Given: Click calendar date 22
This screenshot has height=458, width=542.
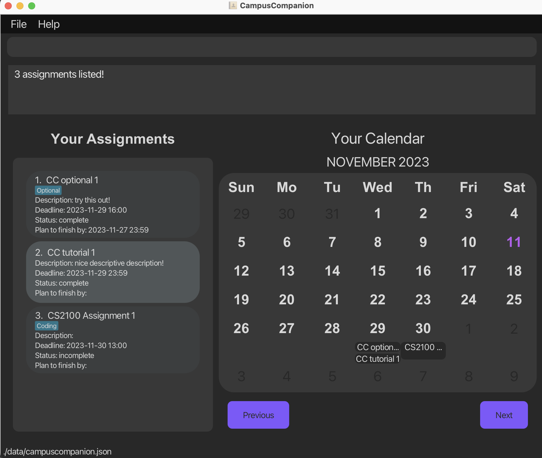Looking at the screenshot, I should pyautogui.click(x=377, y=299).
